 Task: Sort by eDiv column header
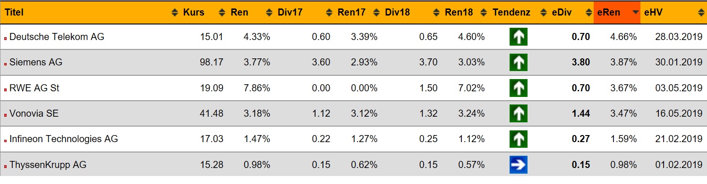click(562, 13)
